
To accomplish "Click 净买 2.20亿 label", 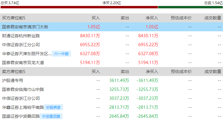I will [111, 3].
